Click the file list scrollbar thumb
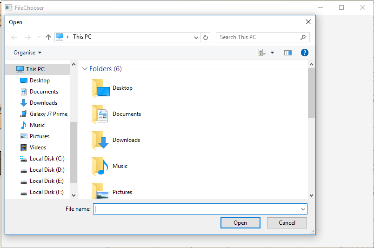 [311, 93]
